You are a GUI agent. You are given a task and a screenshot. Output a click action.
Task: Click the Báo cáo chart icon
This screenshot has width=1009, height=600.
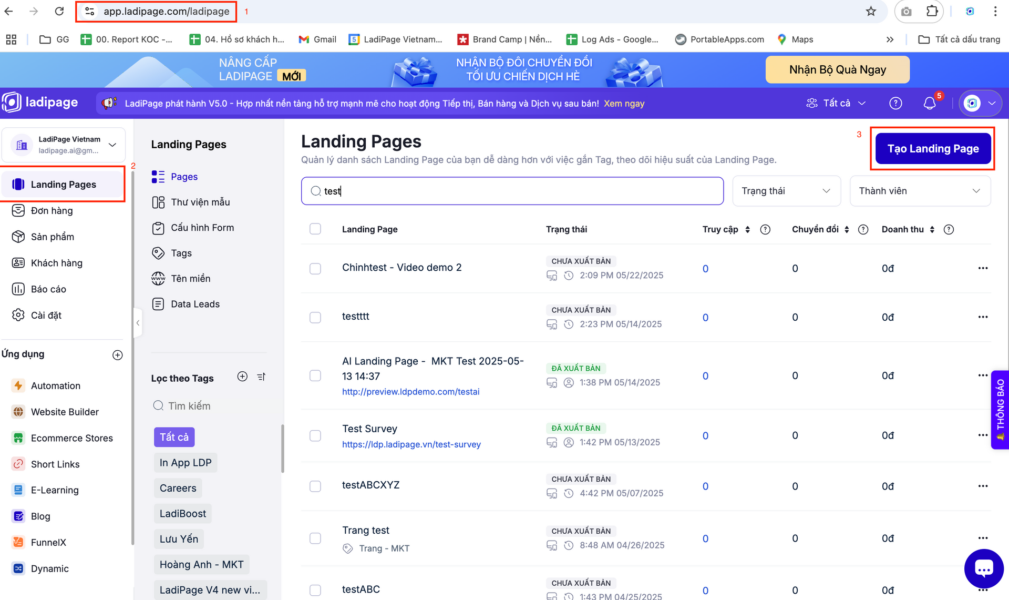18,289
